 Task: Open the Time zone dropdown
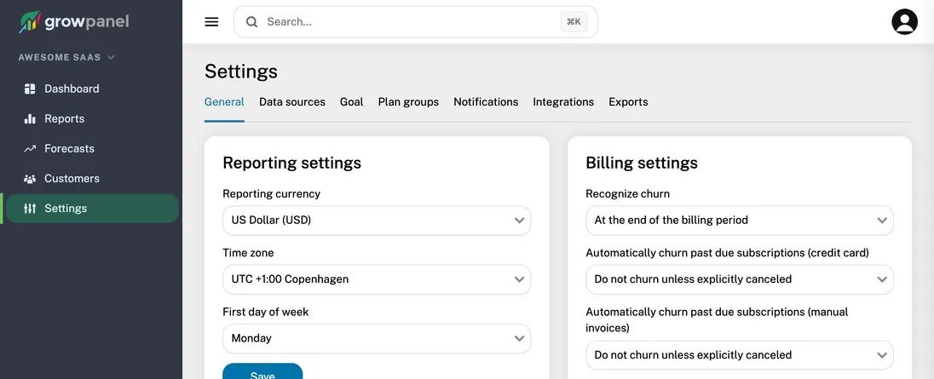pyautogui.click(x=377, y=279)
